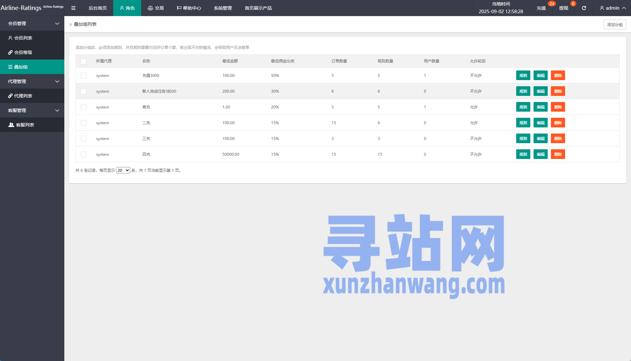Screen dimensions: 631x361
Task: Toggle the select-all checkbox in table header
Action: 84,61
